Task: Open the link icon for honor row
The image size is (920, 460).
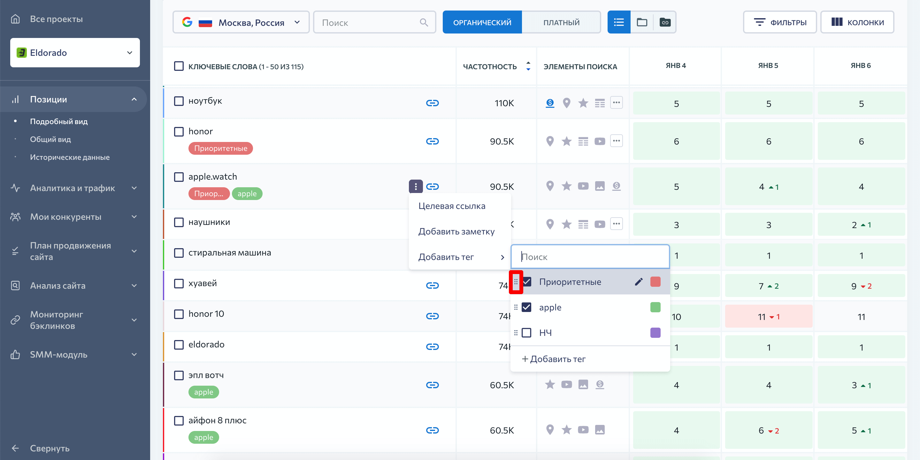Action: coord(432,141)
